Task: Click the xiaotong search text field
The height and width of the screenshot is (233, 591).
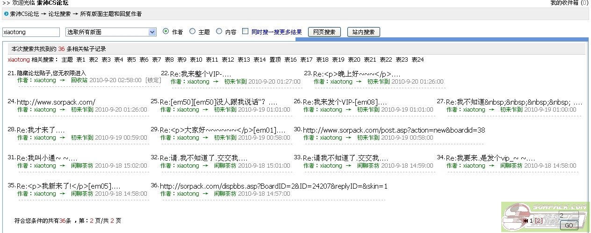Action: 31,32
